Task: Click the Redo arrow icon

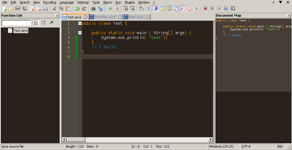Action: pos(84,9)
